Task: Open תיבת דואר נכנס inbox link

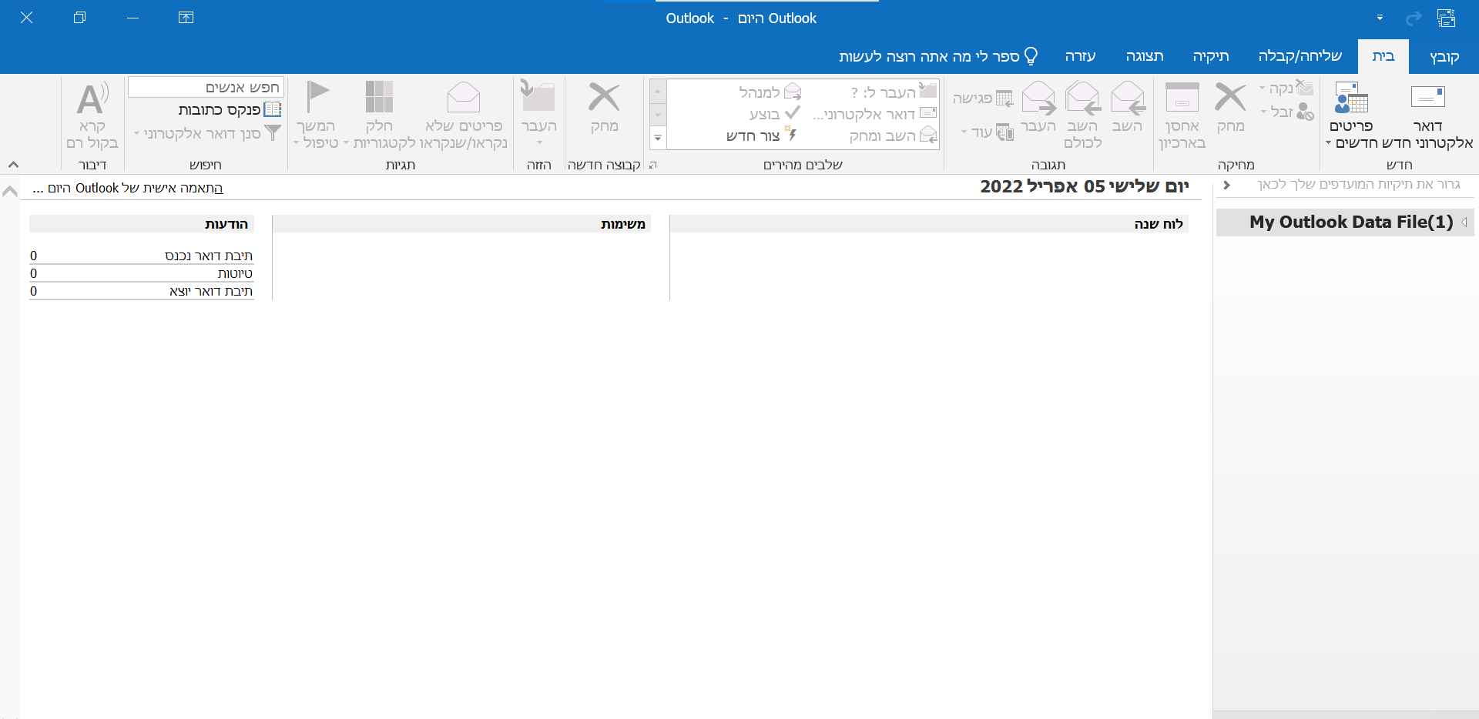Action: pos(208,256)
